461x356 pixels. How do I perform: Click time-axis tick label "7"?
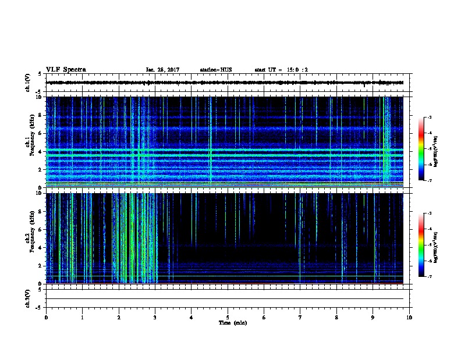click(300, 317)
